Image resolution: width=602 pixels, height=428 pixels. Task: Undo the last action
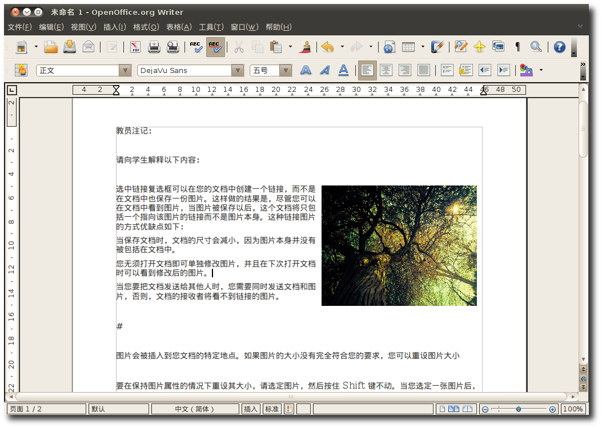pyautogui.click(x=327, y=47)
